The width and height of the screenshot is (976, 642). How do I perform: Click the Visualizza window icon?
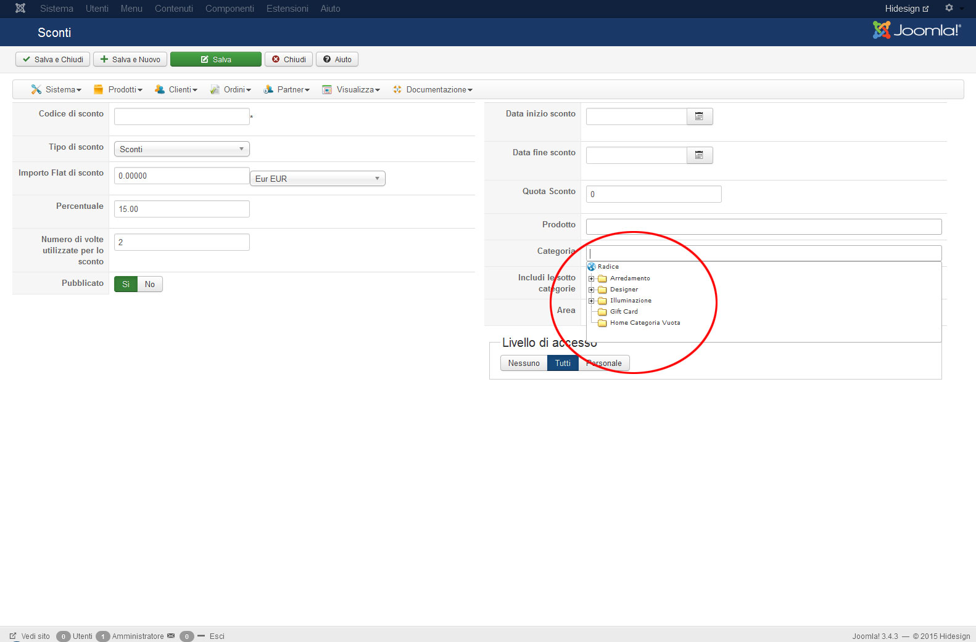(x=327, y=89)
